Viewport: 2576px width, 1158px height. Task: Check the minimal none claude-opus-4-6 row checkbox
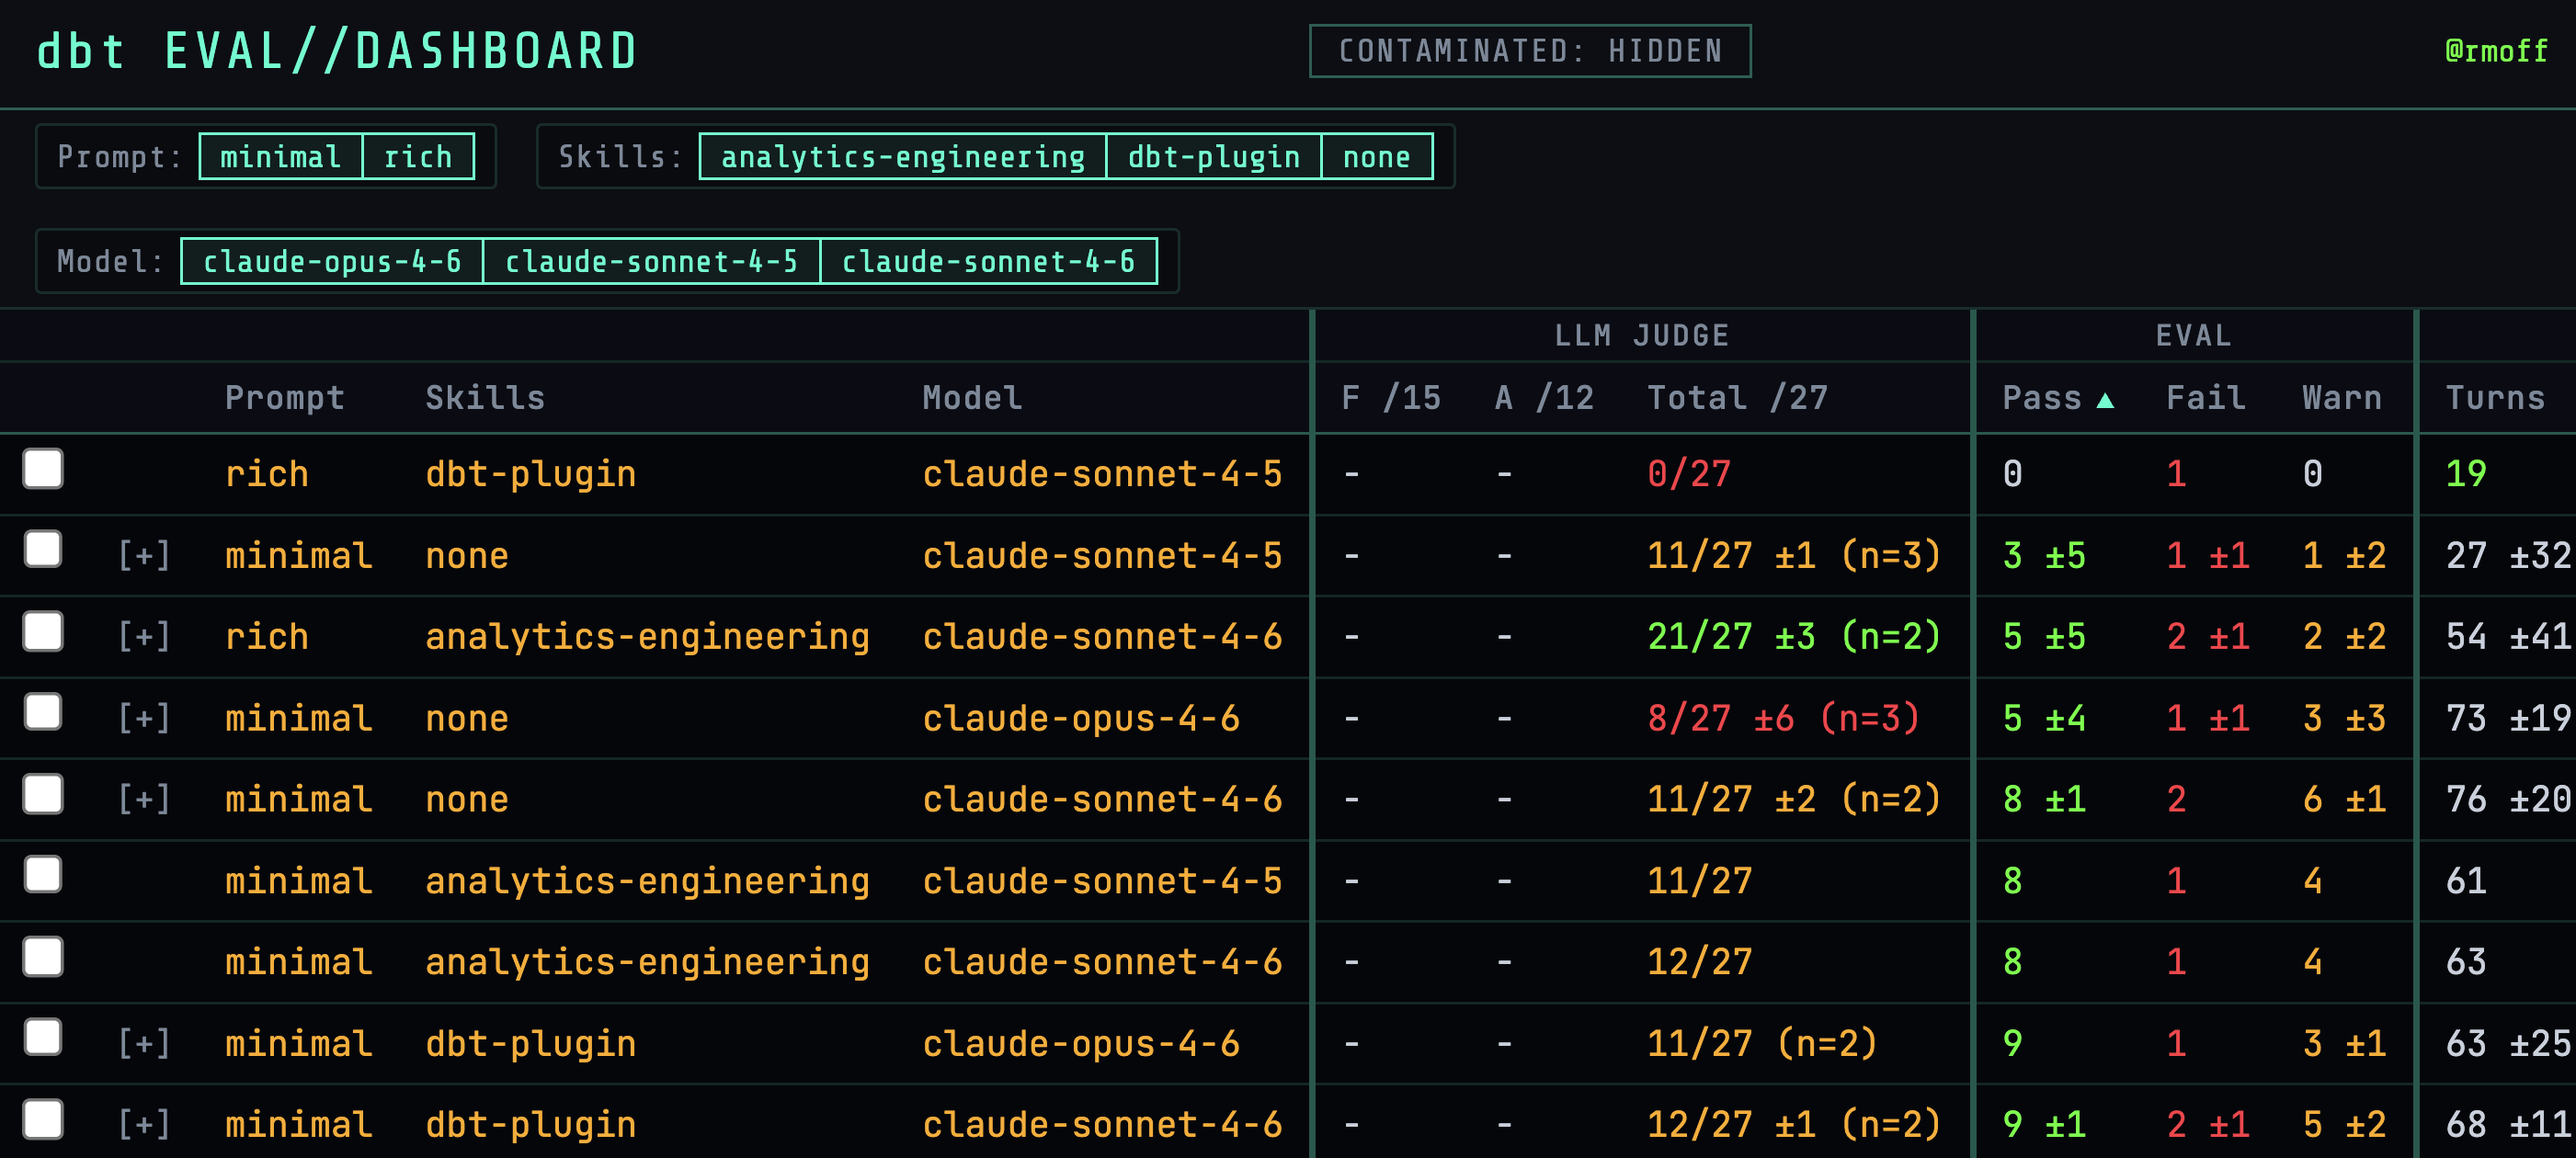[43, 712]
